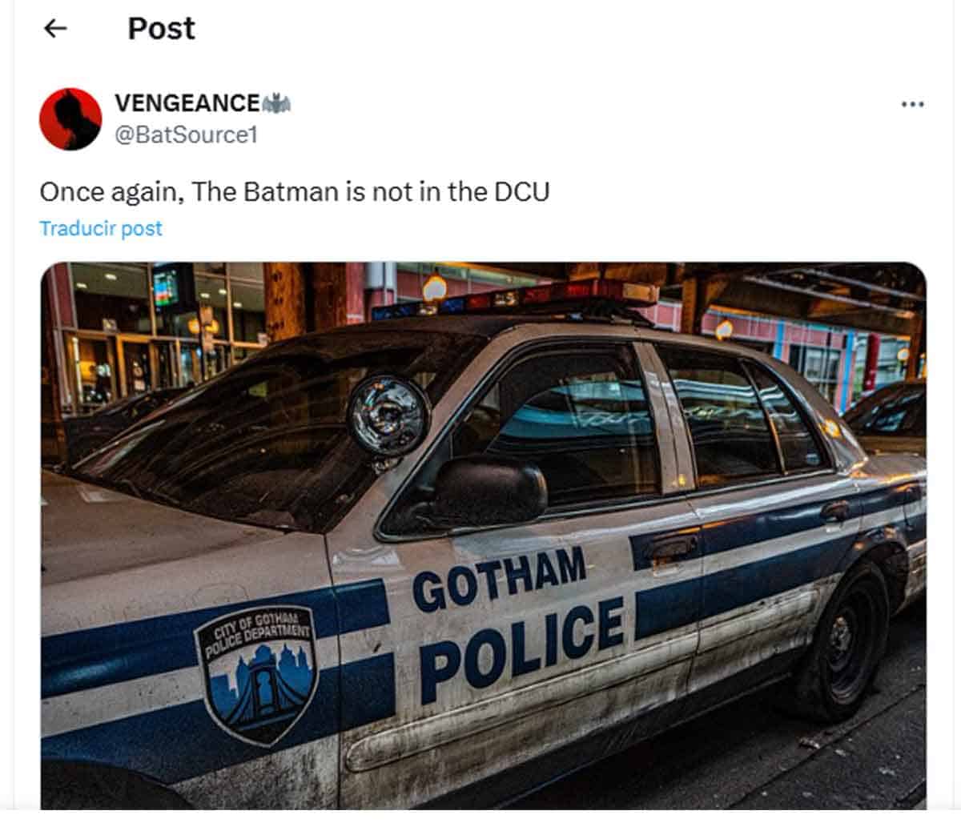Open the Gotham police car photo
Screen dimensions: 961x831
(x=483, y=535)
